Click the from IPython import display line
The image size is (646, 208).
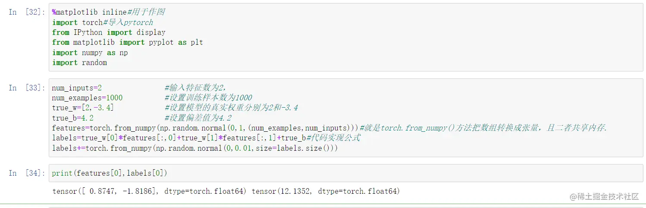(109, 32)
